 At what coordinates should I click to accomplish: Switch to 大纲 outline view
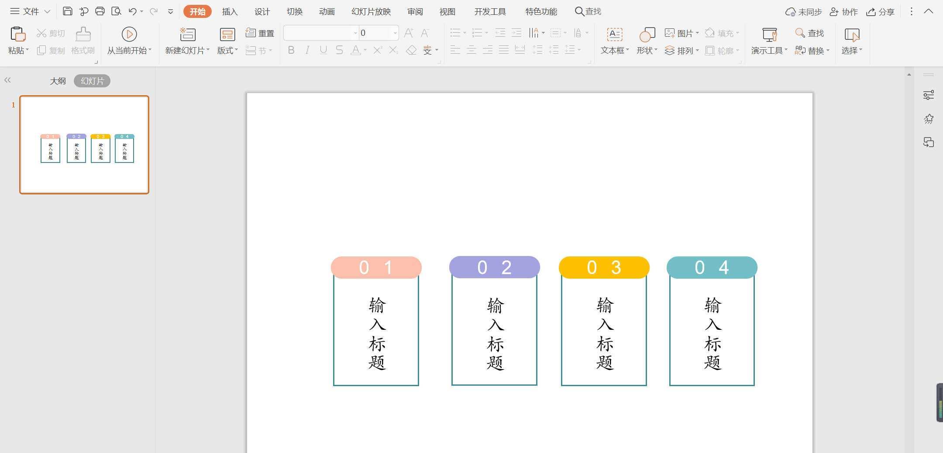coord(58,81)
